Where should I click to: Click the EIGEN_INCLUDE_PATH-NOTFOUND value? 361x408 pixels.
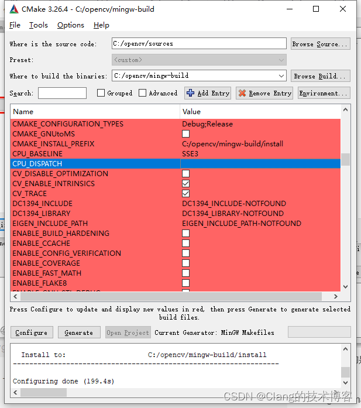(x=242, y=223)
